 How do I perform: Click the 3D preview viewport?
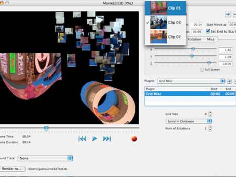point(69,68)
